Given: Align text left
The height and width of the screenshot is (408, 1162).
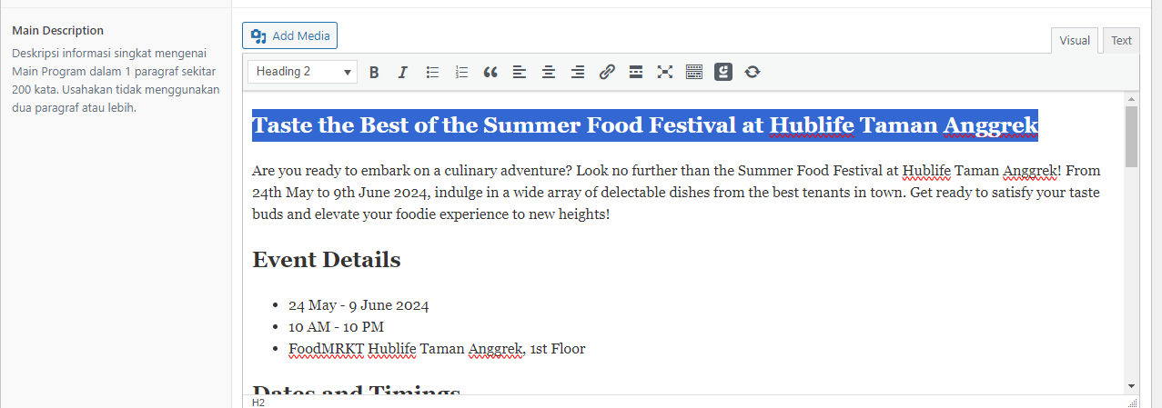Looking at the screenshot, I should pos(520,72).
